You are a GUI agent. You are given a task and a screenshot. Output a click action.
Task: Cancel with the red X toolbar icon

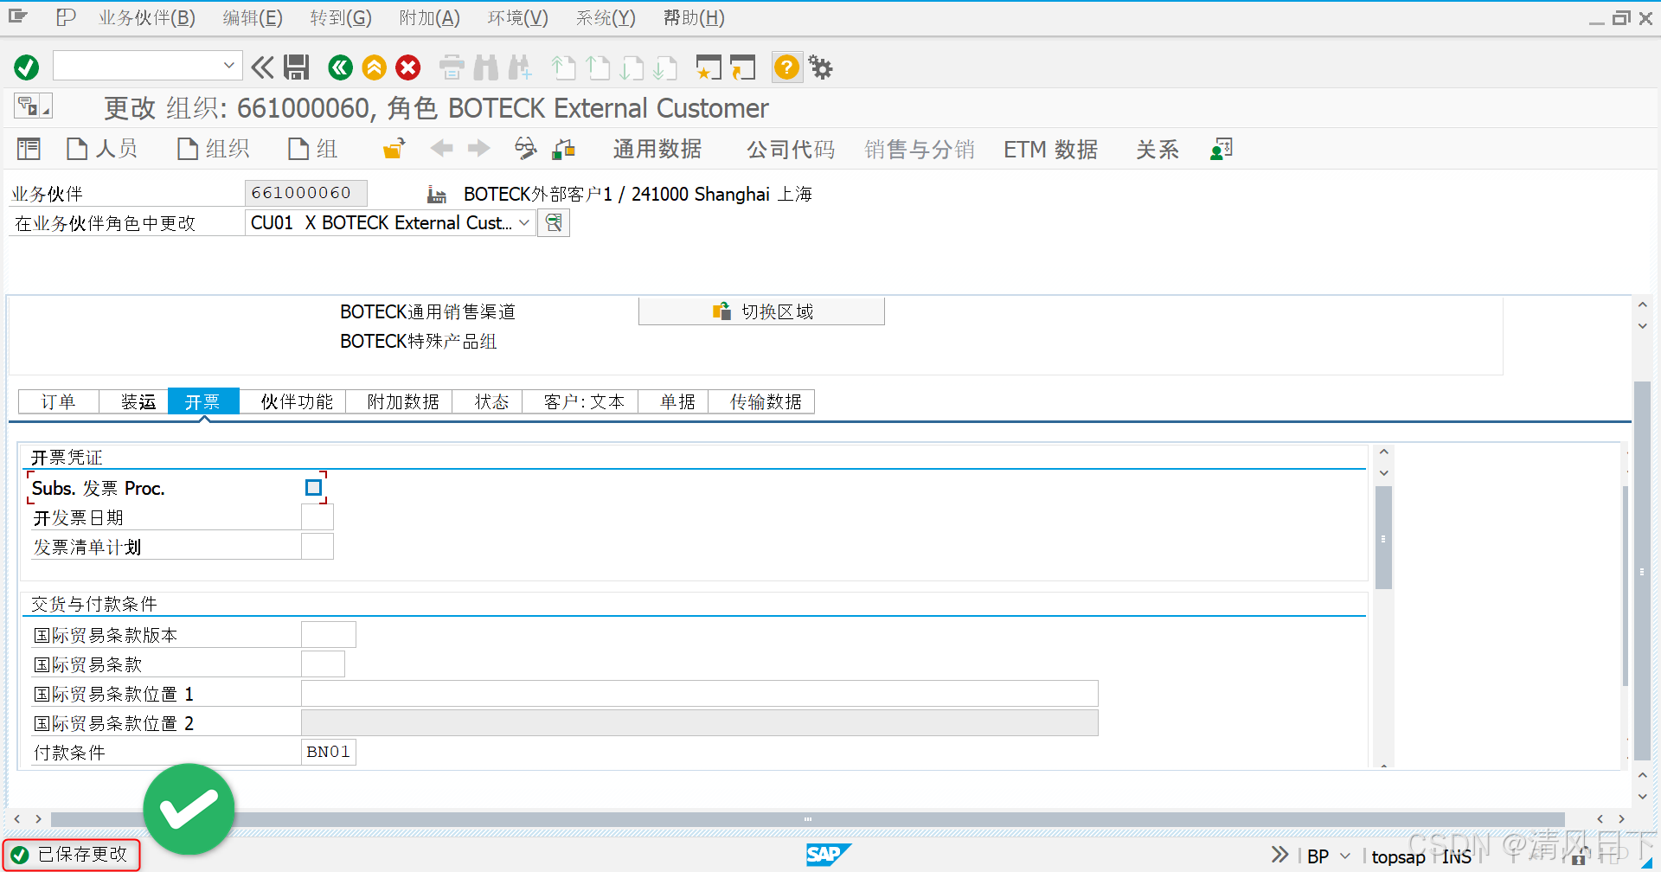(407, 67)
